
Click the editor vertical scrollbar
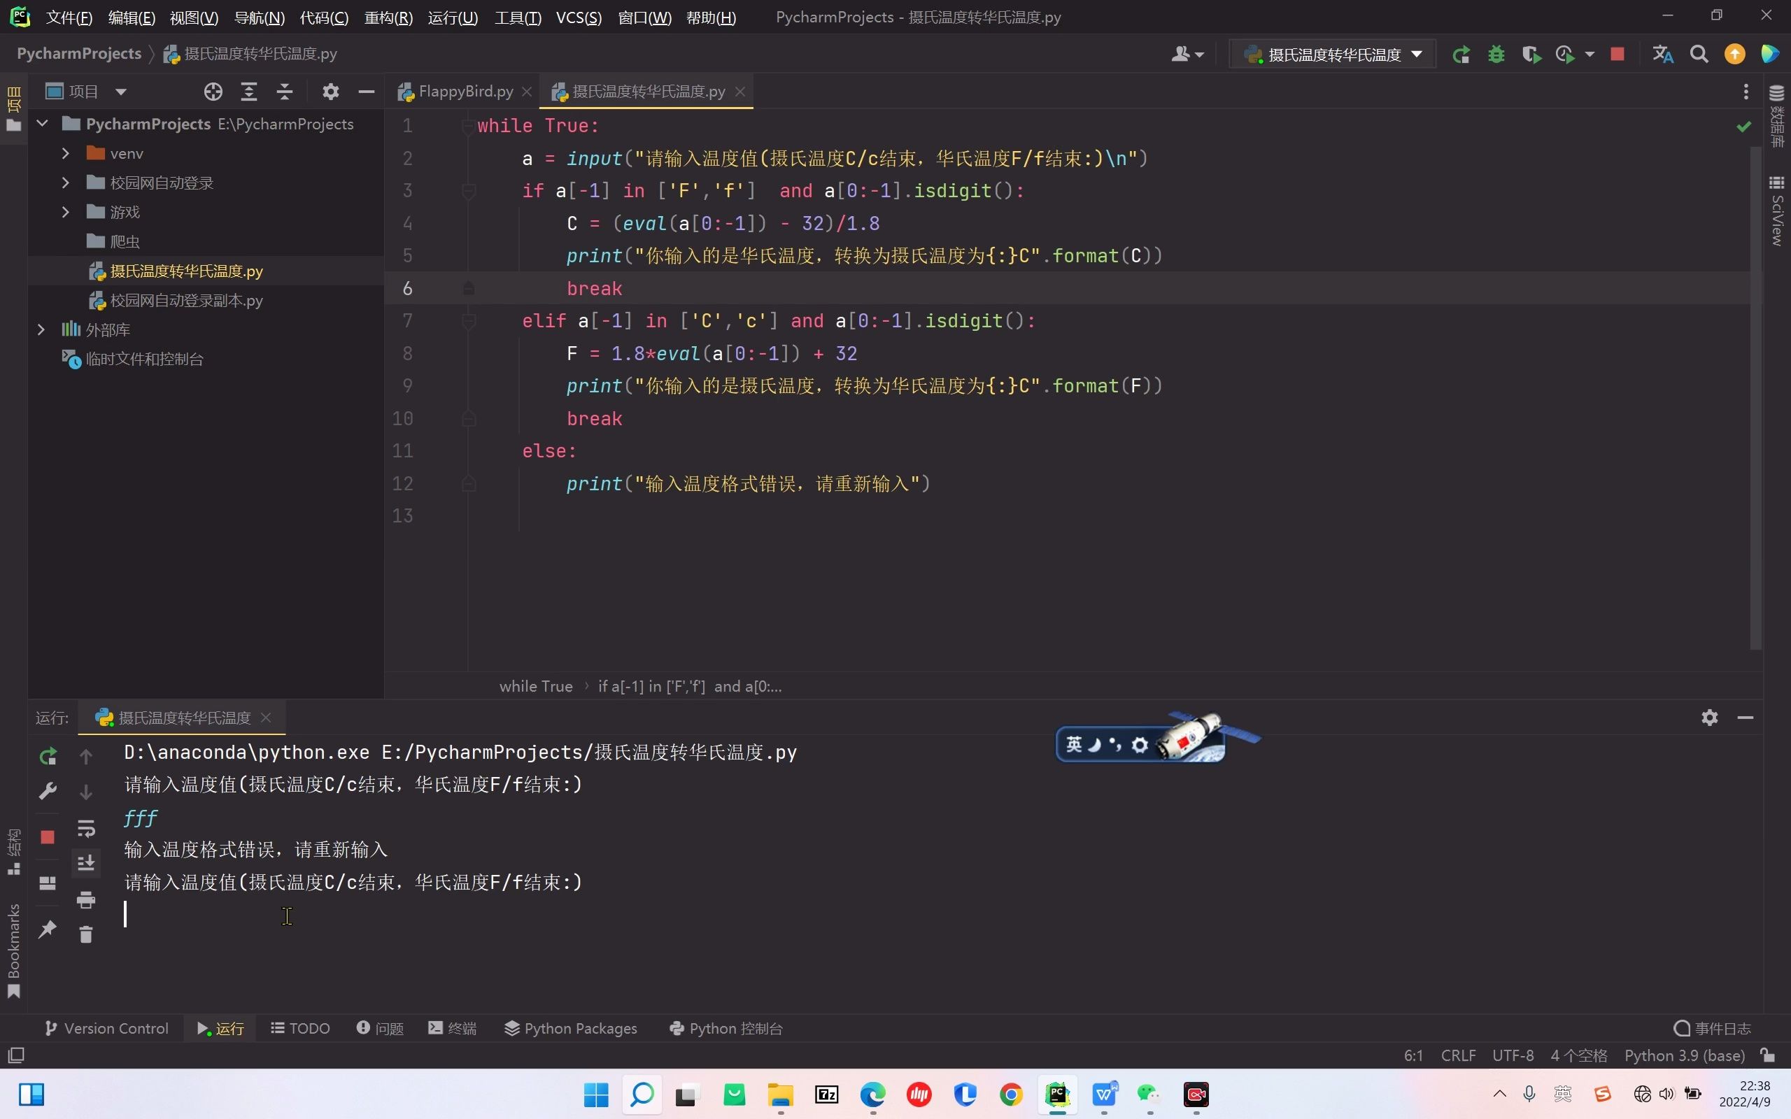point(1755,398)
